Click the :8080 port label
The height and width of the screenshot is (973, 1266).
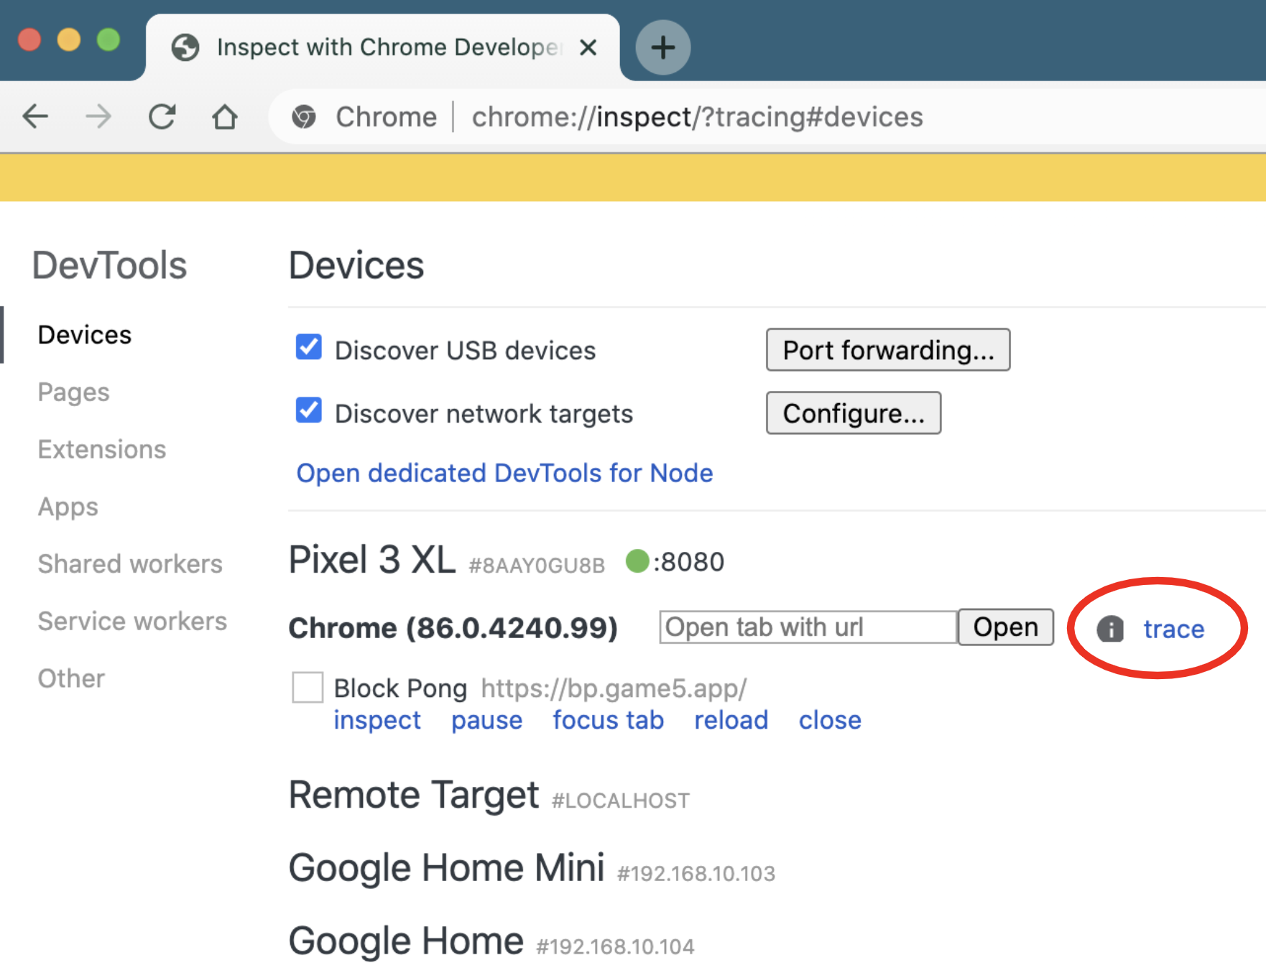tap(688, 562)
